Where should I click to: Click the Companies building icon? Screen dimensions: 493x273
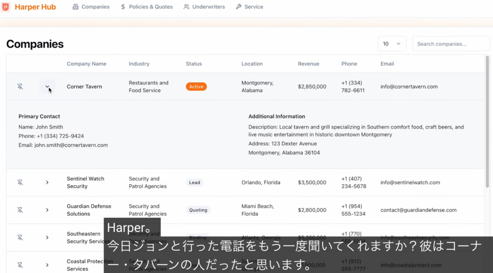pyautogui.click(x=76, y=7)
